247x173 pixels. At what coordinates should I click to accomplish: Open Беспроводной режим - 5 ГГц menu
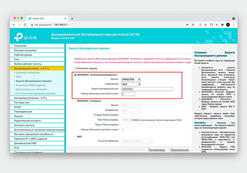click(37, 98)
